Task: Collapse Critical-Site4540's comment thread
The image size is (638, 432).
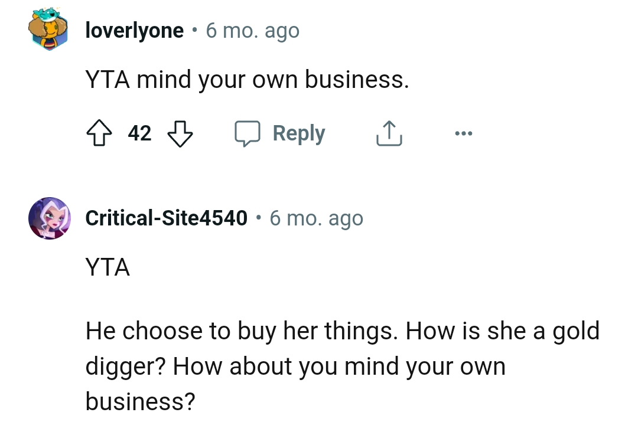Action: tap(50, 218)
